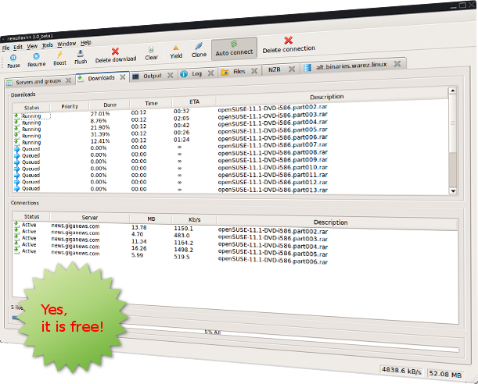Image resolution: width=478 pixels, height=384 pixels.
Task: Click the Yield toolbar icon
Action: (176, 48)
